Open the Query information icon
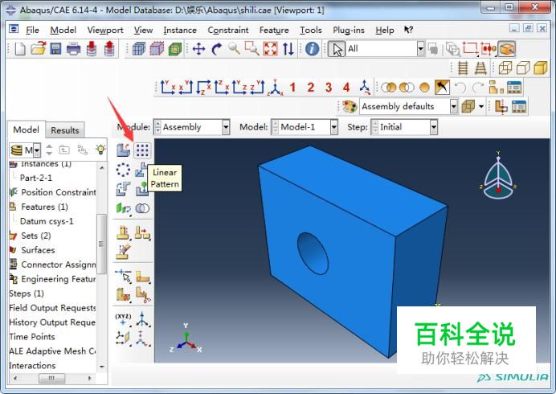556x394 pixels. [x=312, y=49]
